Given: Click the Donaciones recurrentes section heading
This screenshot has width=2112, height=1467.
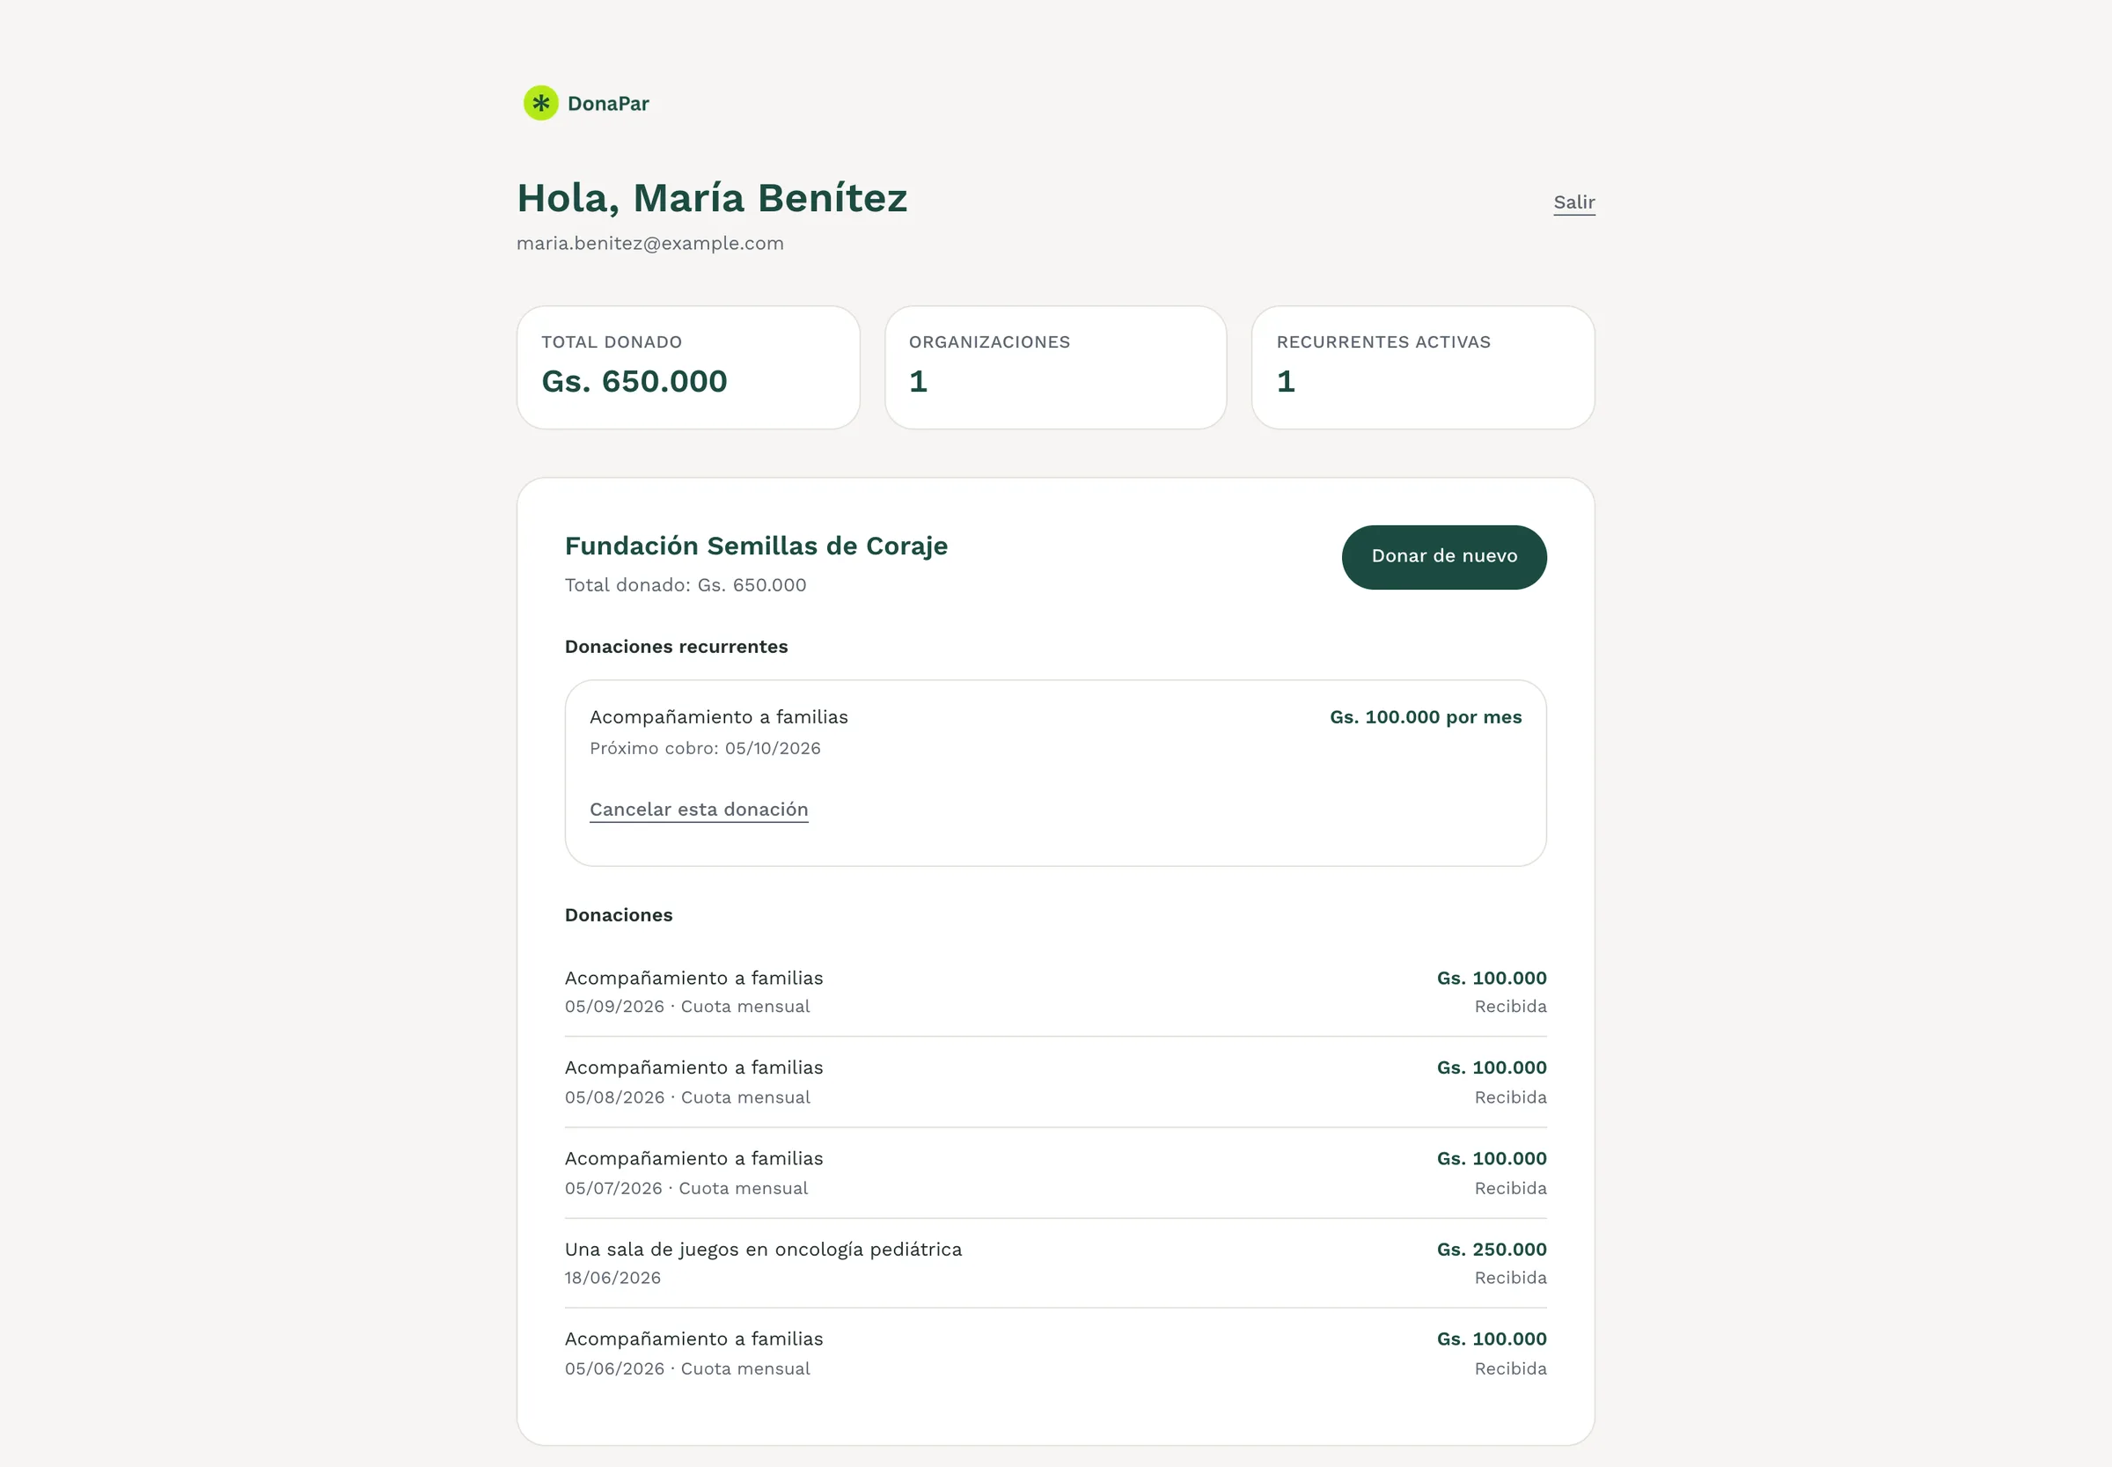Looking at the screenshot, I should 676,647.
